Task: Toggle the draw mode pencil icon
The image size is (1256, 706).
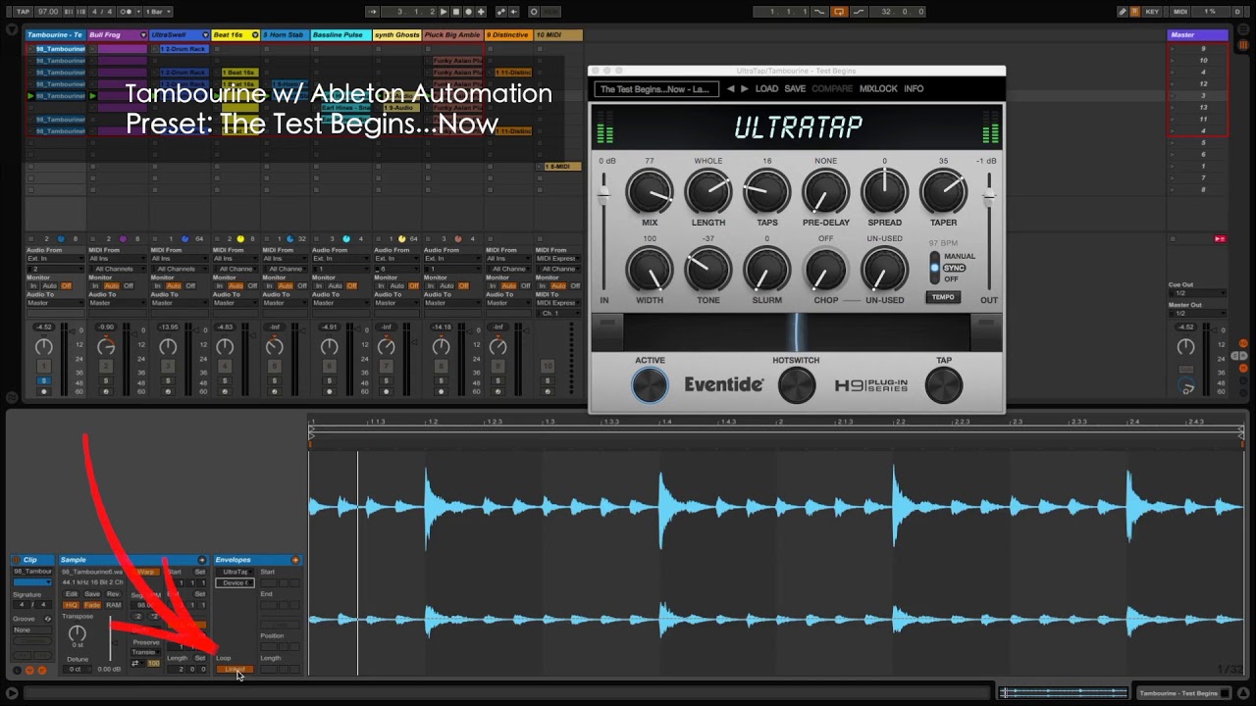Action: pyautogui.click(x=1123, y=12)
